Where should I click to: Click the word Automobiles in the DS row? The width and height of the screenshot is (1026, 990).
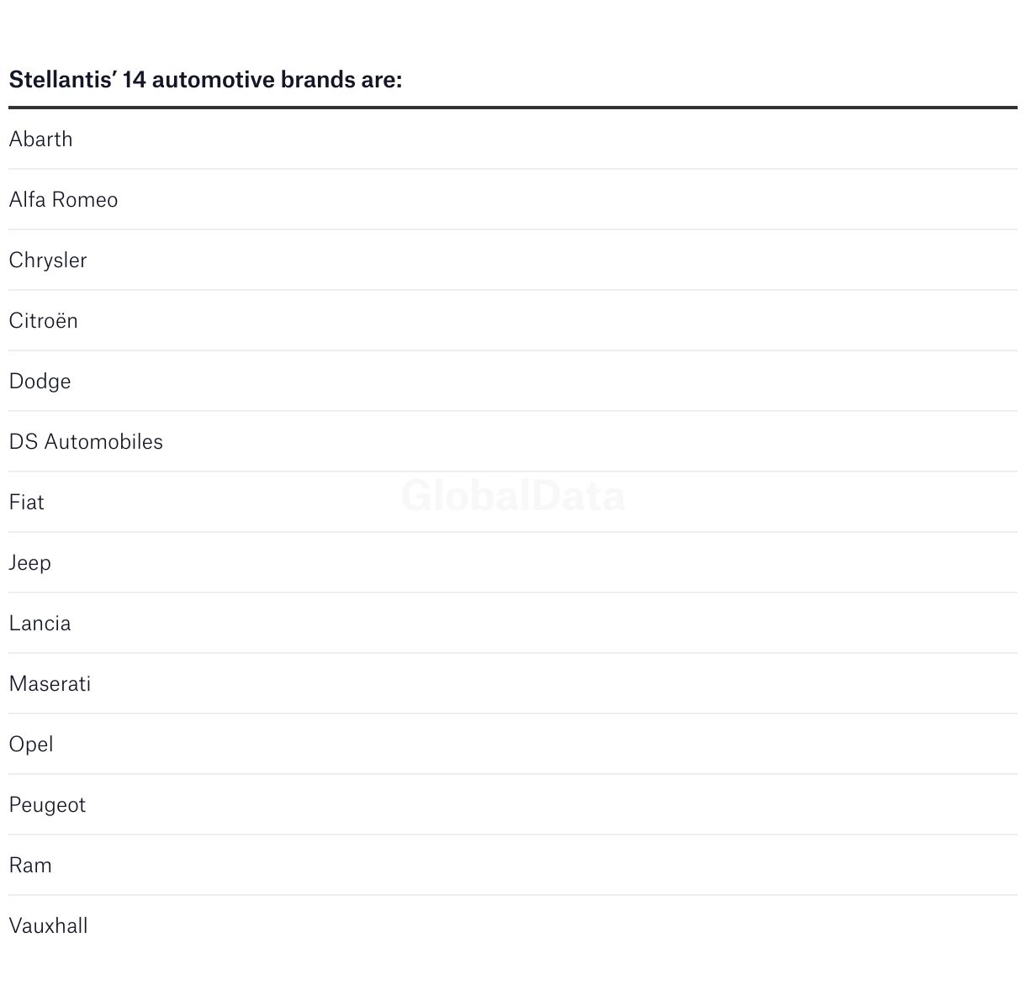103,441
